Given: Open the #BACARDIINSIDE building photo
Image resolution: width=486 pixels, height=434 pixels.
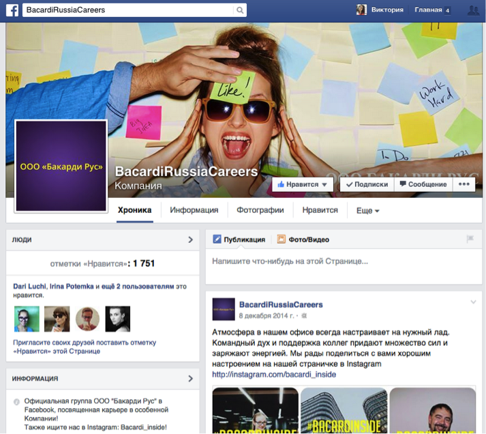Looking at the screenshot, I should pos(344,410).
